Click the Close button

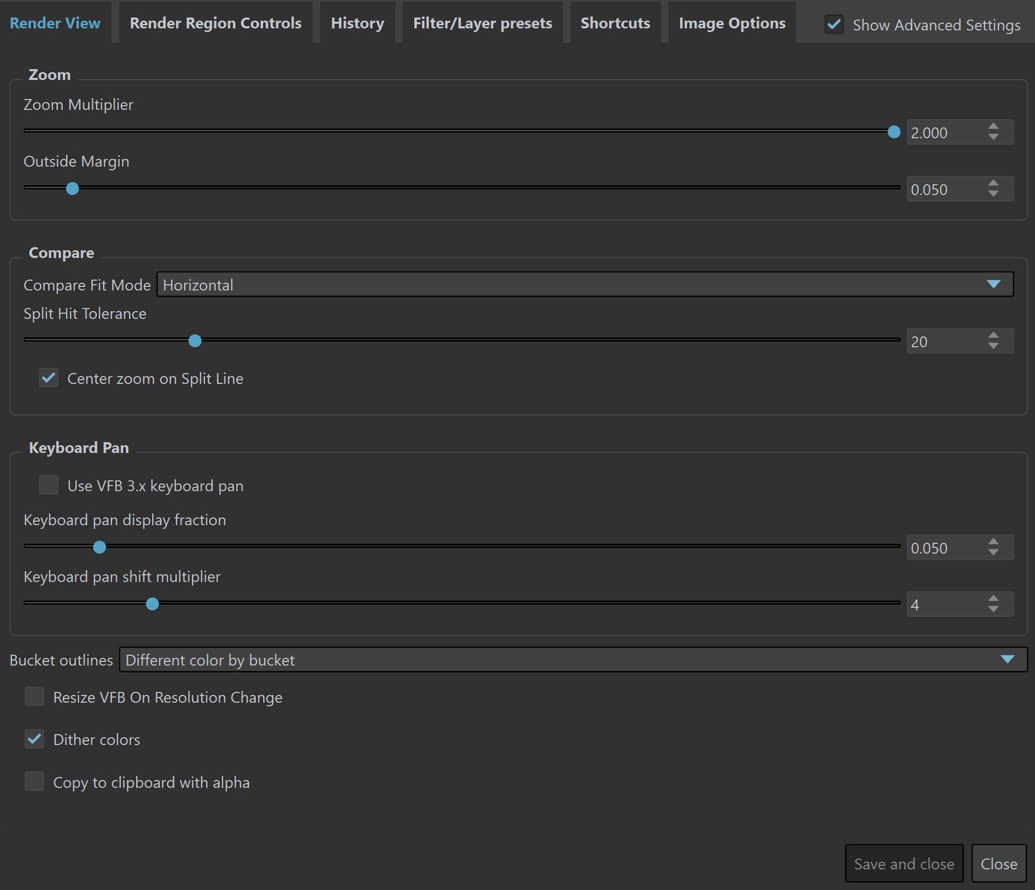tap(999, 864)
